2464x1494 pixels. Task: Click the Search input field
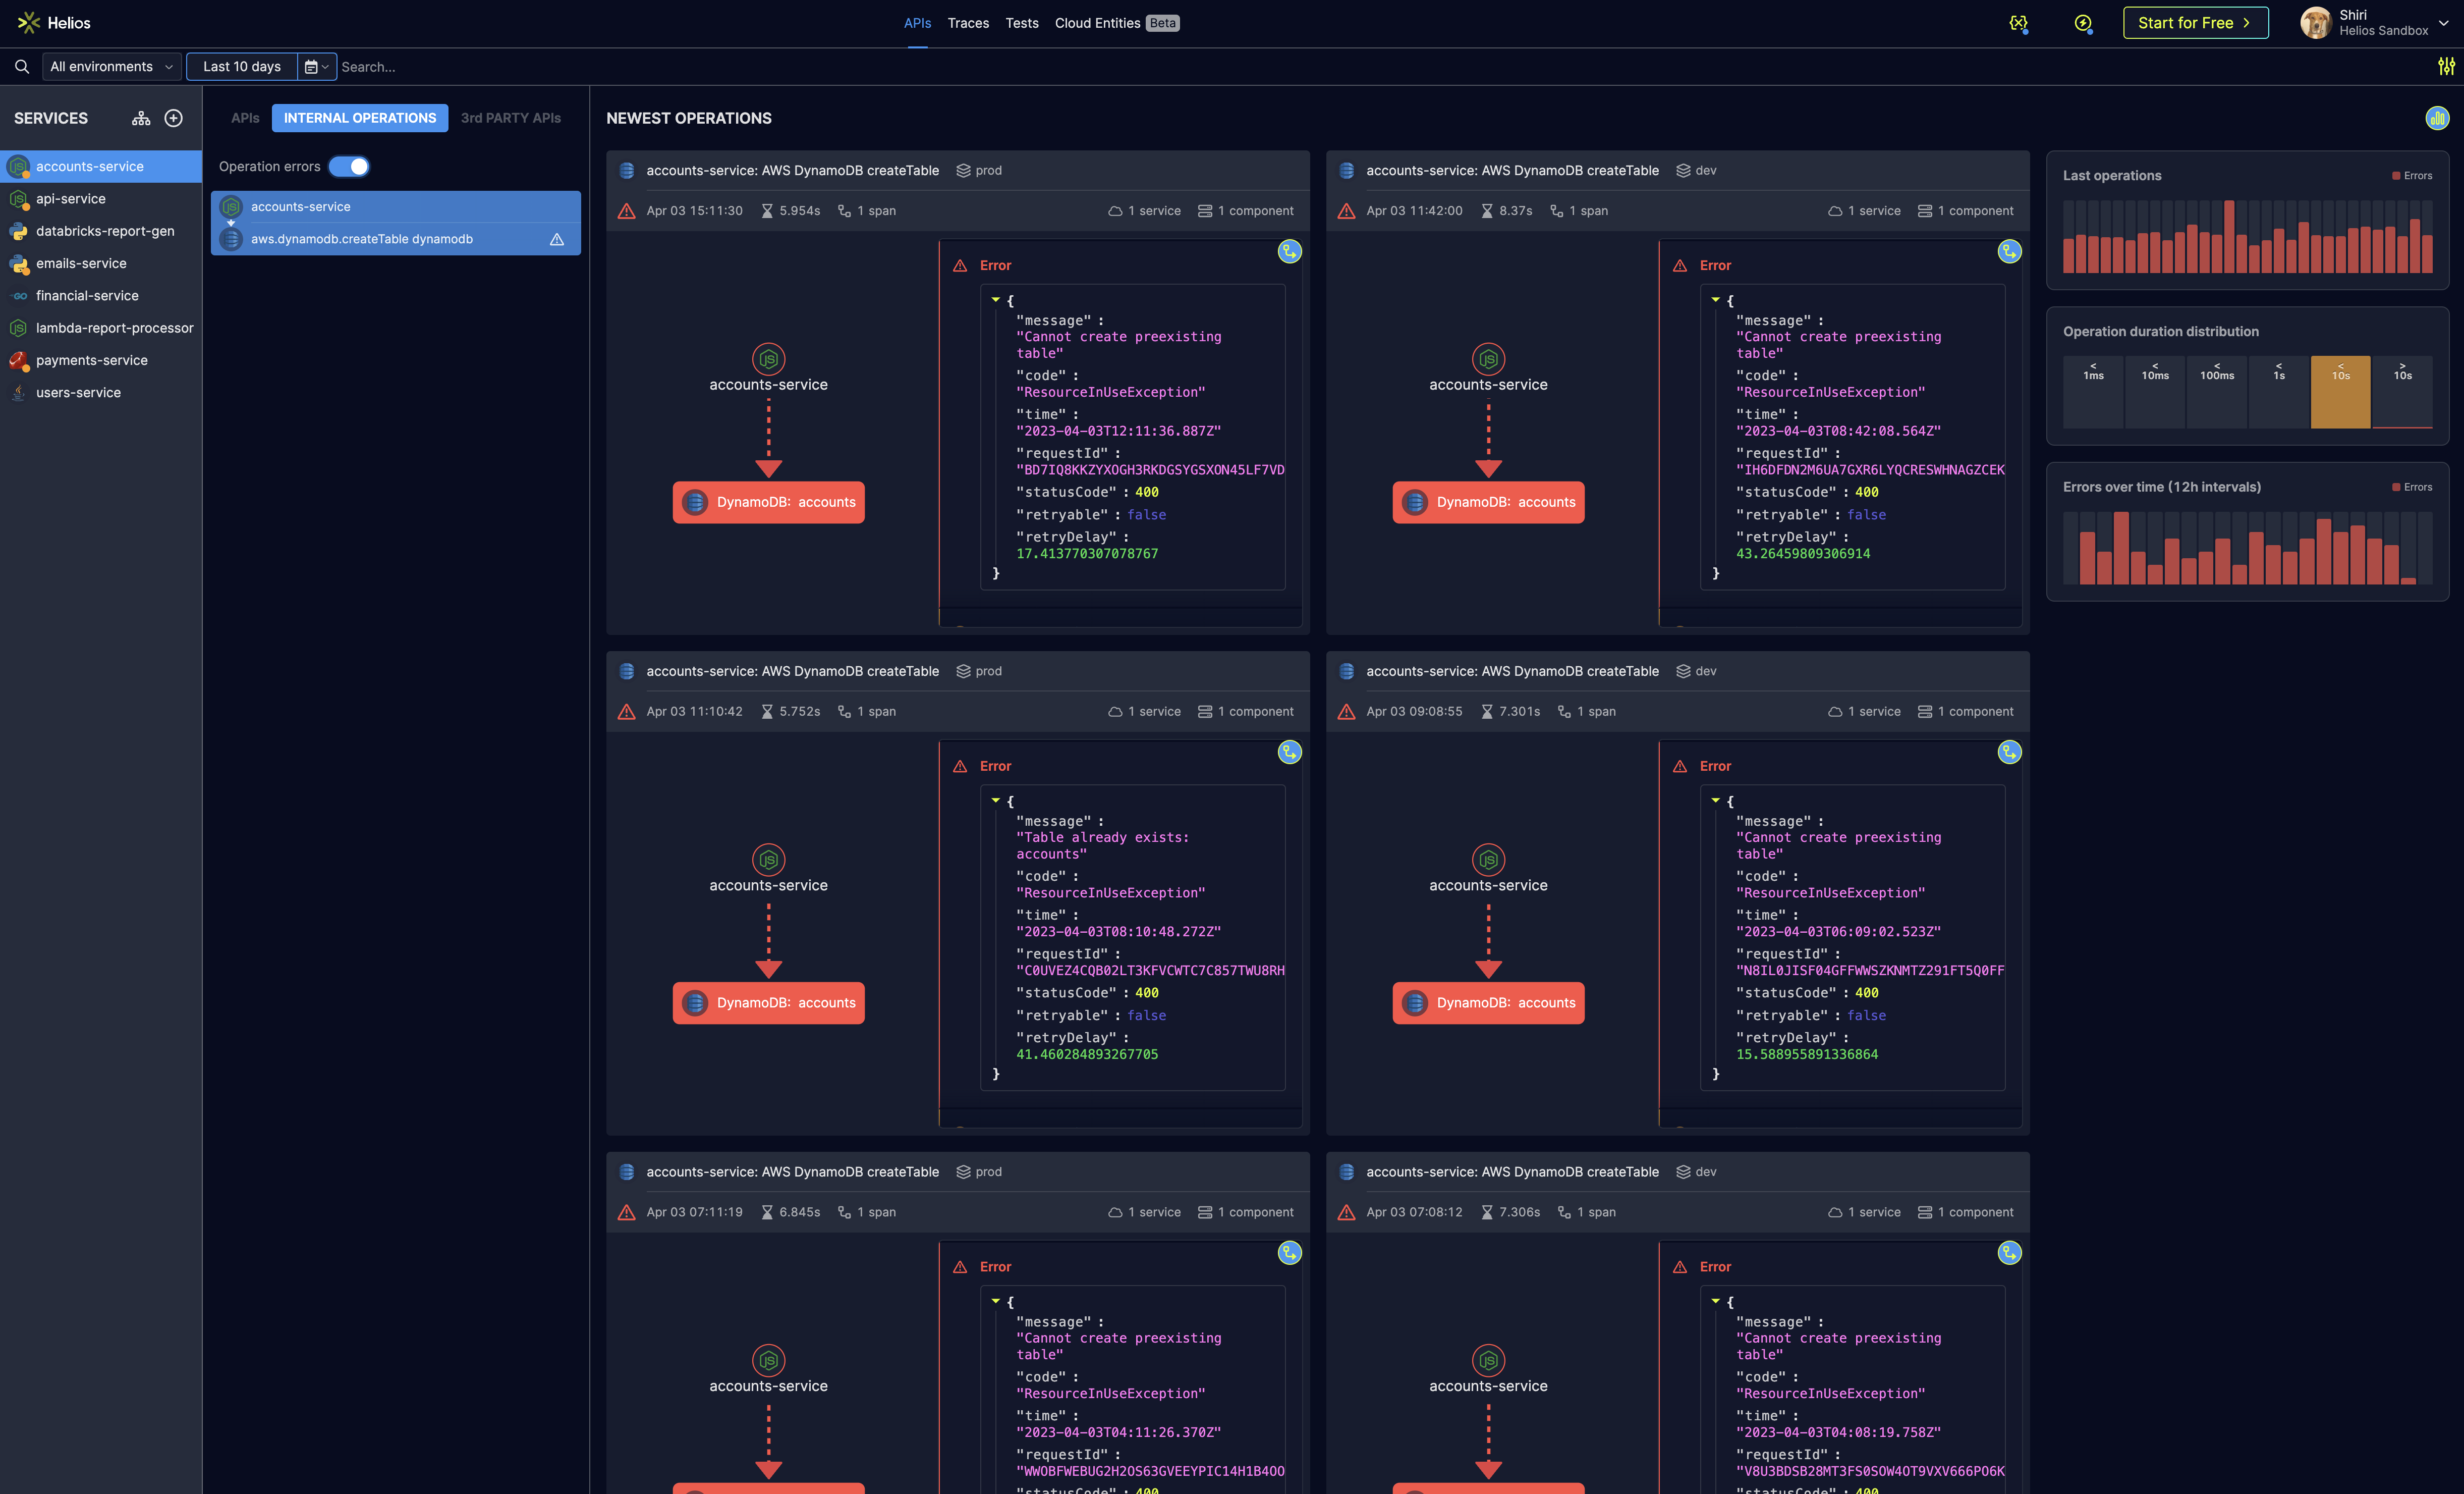[1380, 66]
